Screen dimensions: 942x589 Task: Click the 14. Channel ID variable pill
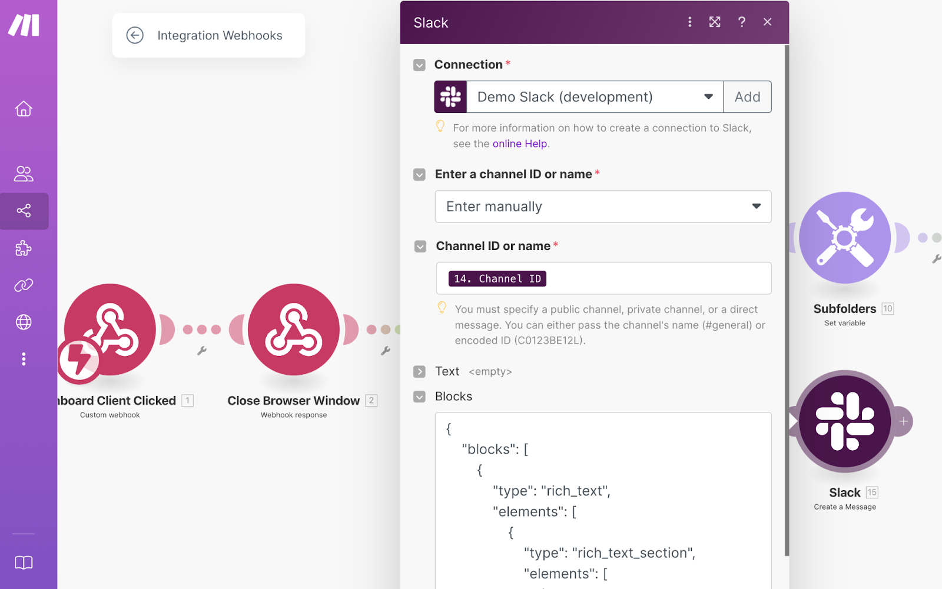click(497, 279)
